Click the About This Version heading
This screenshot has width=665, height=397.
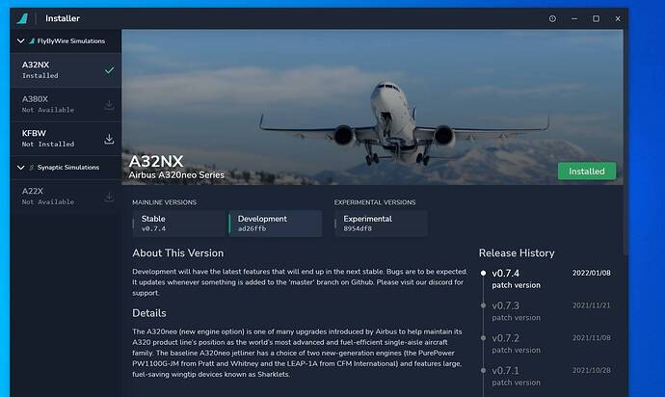177,253
